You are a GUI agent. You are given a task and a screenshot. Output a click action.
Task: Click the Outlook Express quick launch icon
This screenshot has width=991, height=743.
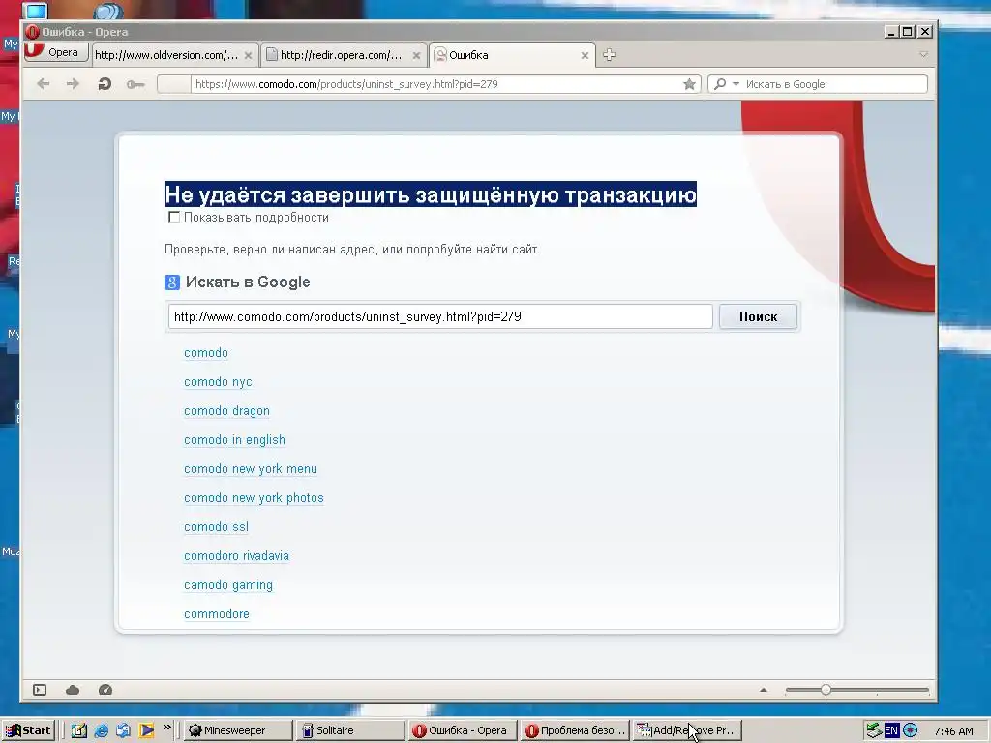tap(123, 730)
